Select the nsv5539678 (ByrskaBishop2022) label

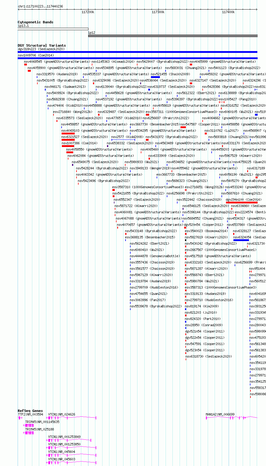click(156, 306)
